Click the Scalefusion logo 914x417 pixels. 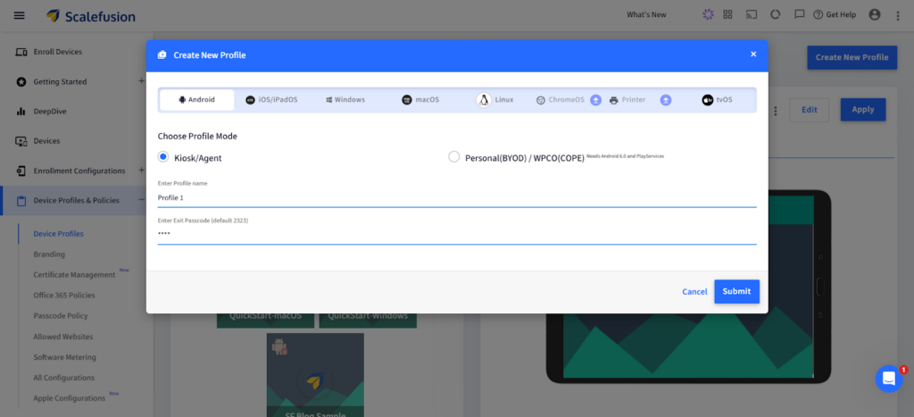[91, 16]
